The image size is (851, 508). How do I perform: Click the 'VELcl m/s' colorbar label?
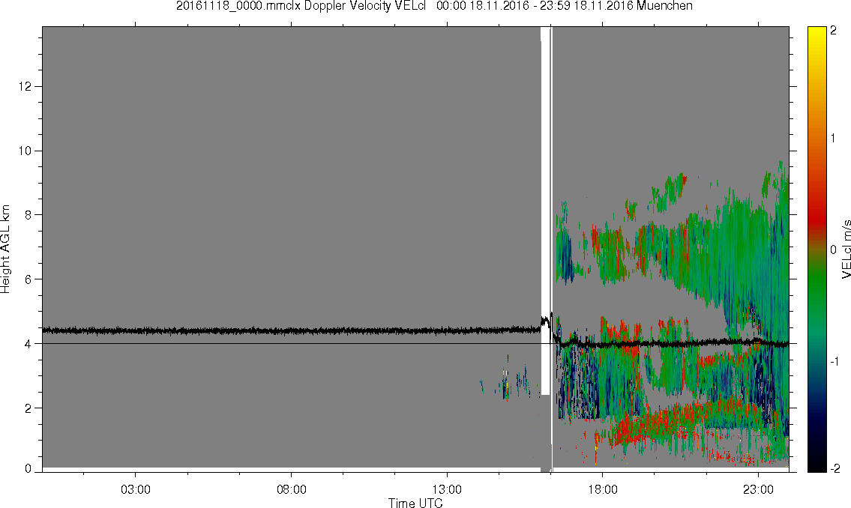coord(846,250)
